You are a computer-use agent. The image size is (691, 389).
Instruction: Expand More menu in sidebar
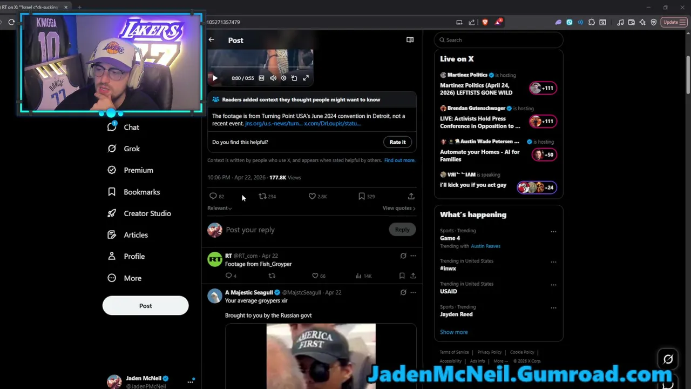[125, 278]
